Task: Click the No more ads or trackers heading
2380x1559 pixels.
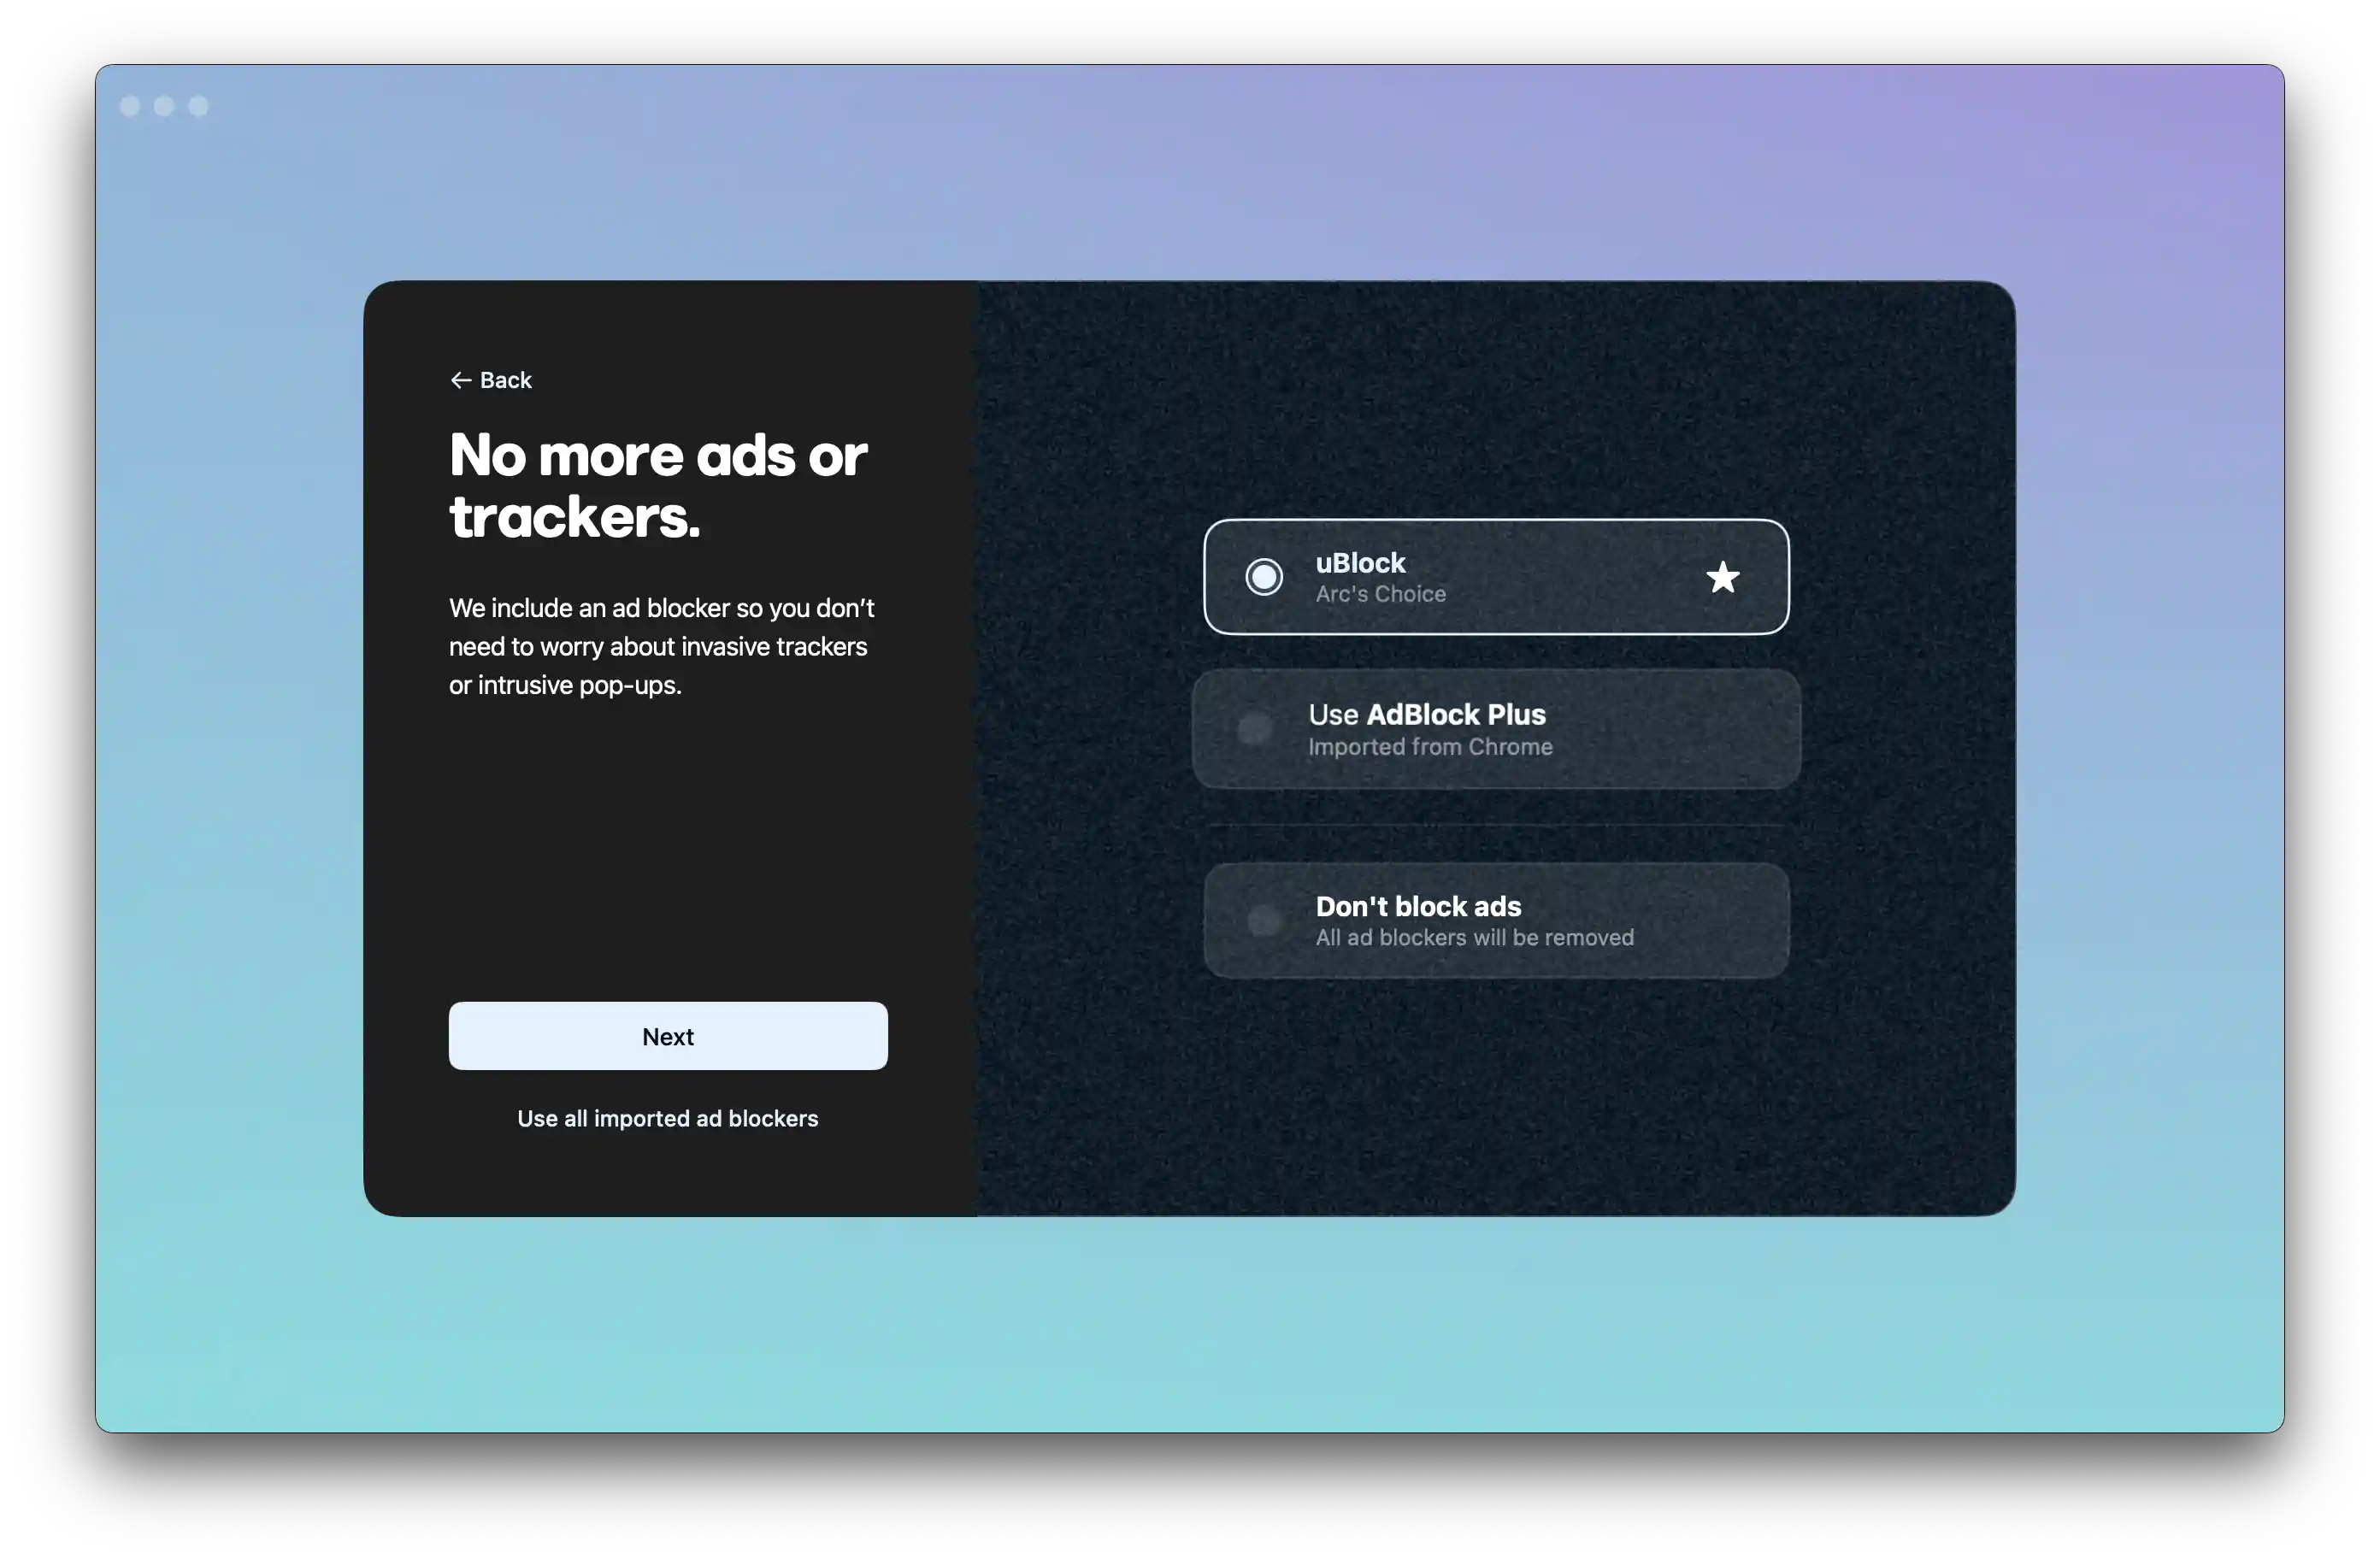Action: (x=657, y=486)
